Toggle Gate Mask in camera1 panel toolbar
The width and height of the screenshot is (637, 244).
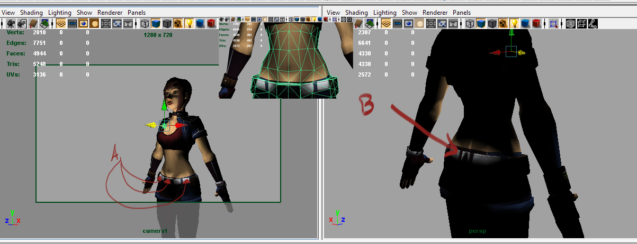coord(95,23)
